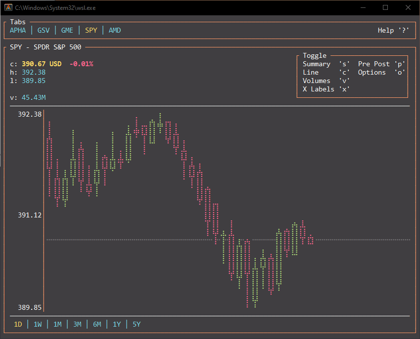Viewport: 420px width, 339px height.
Task: Maximize the wsl.exe window
Action: [x=385, y=7]
